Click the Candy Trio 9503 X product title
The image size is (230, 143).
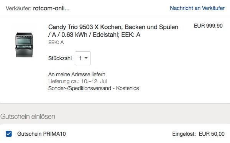coord(113,31)
